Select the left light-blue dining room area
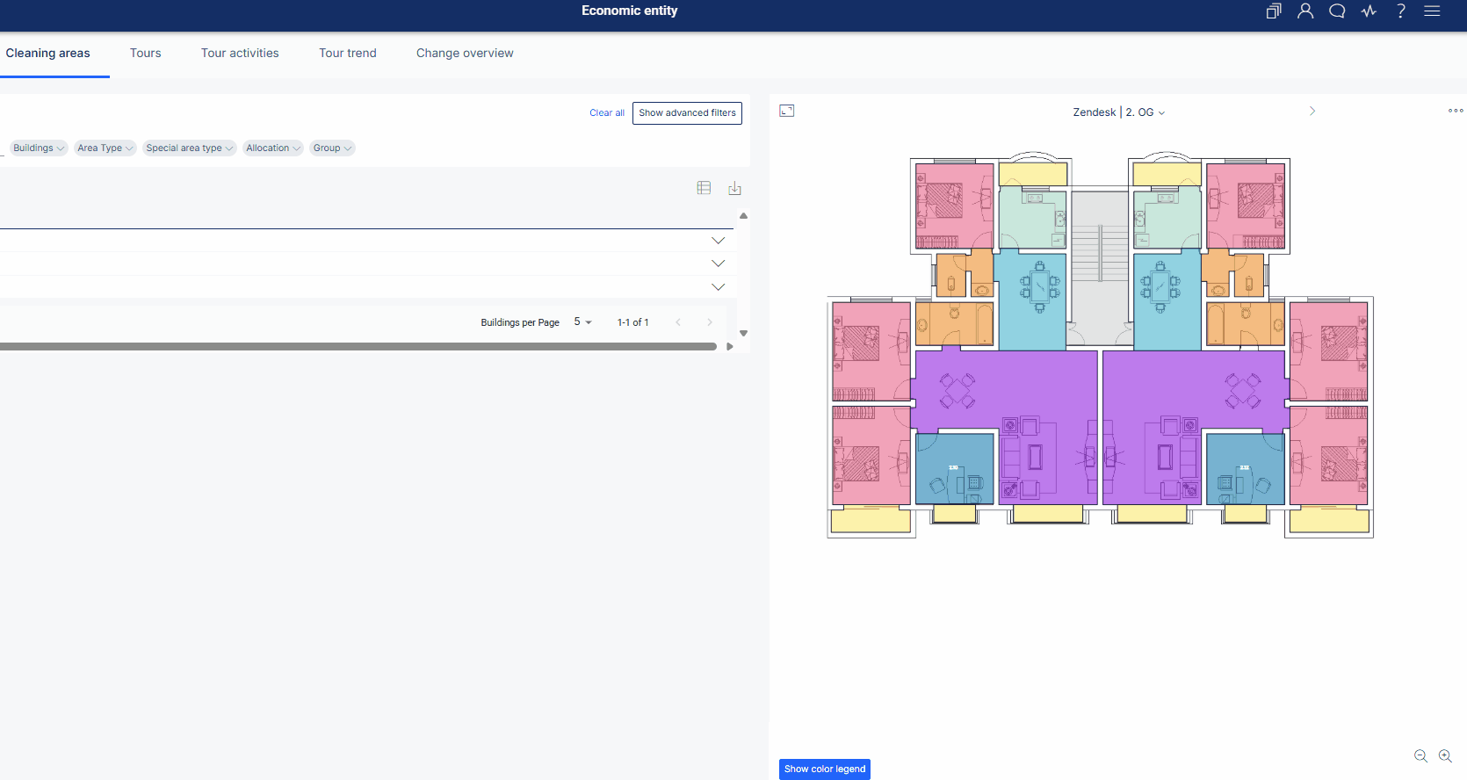 (1032, 303)
